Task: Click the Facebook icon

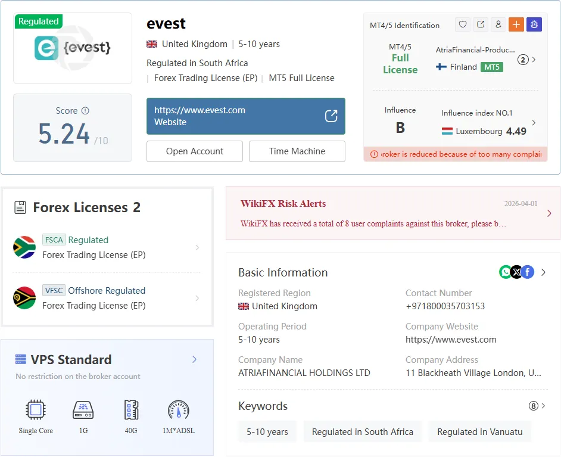Action: coord(528,272)
